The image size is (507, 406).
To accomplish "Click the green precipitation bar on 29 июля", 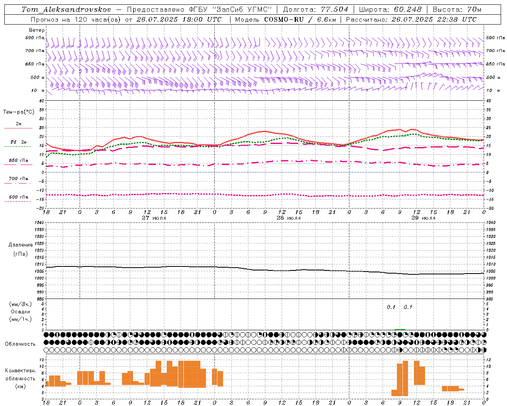I will (400, 329).
